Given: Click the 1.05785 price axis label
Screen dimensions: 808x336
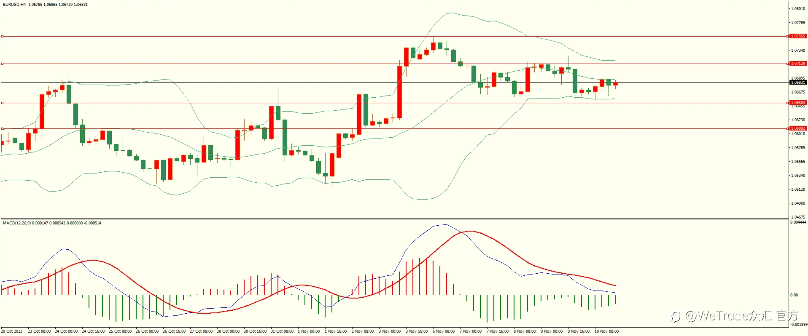Looking at the screenshot, I should click(798, 148).
